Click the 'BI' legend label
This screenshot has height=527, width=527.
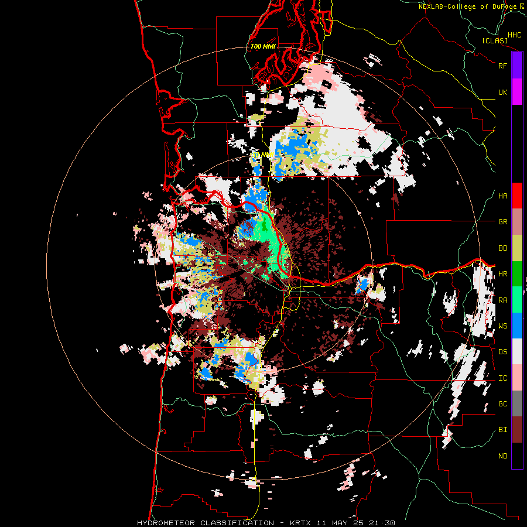(x=502, y=430)
